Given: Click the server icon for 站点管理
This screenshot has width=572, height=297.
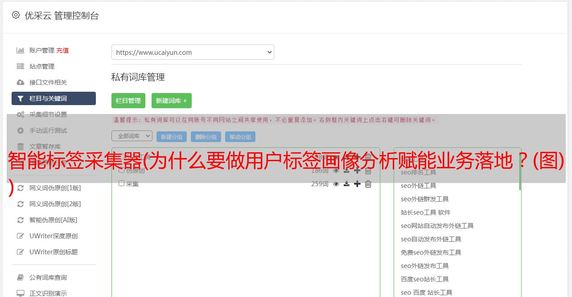Looking at the screenshot, I should (21, 66).
